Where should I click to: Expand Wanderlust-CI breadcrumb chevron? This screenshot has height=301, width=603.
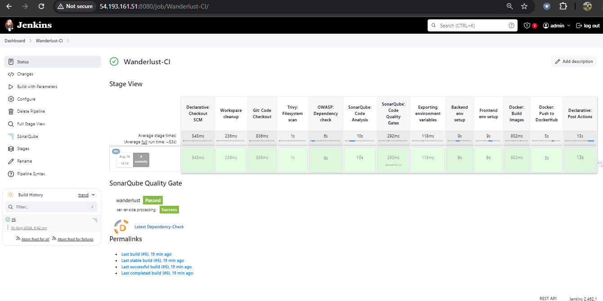(68, 41)
